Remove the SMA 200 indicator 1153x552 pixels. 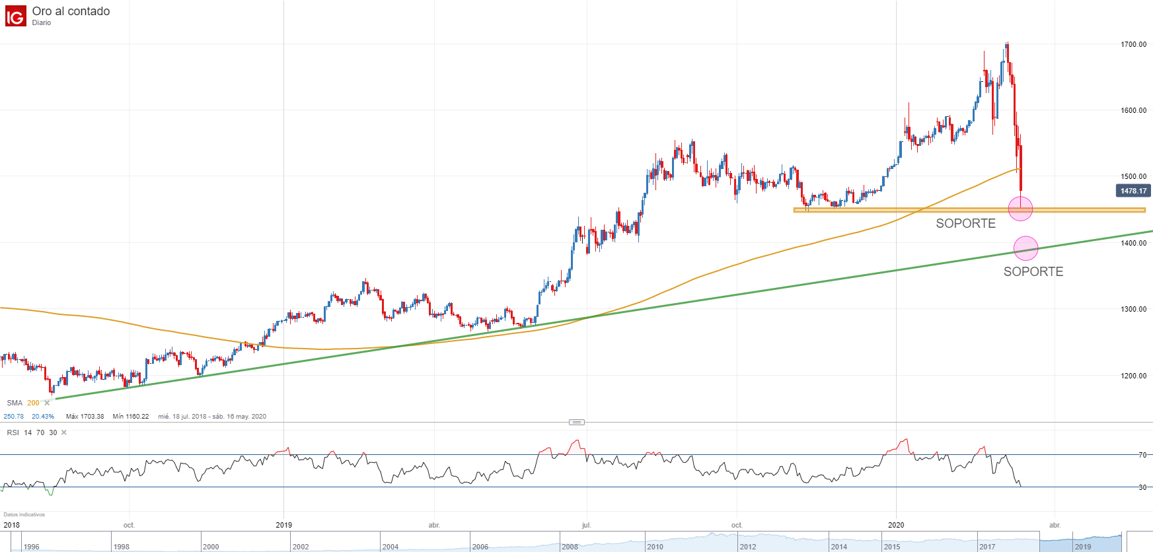47,403
